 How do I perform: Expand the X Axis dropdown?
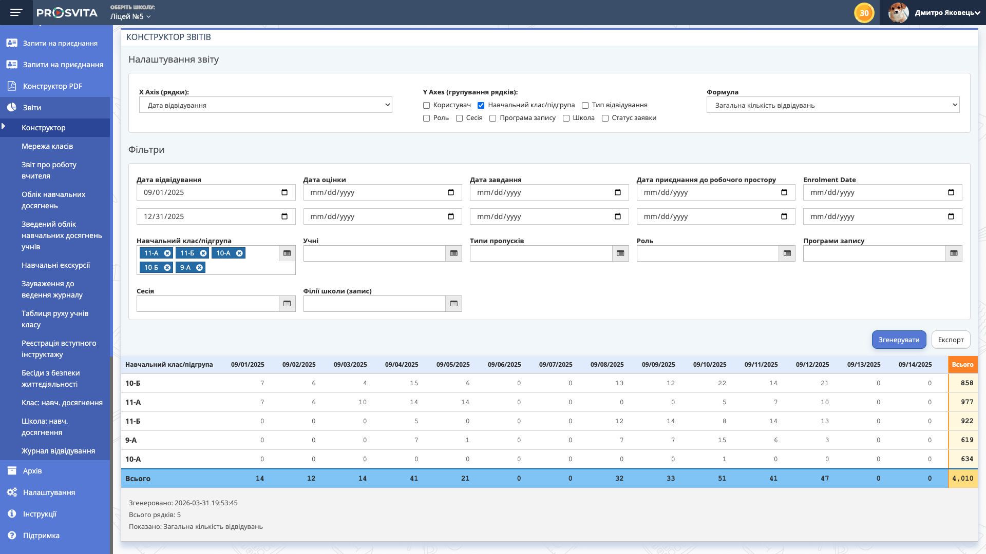(x=266, y=105)
